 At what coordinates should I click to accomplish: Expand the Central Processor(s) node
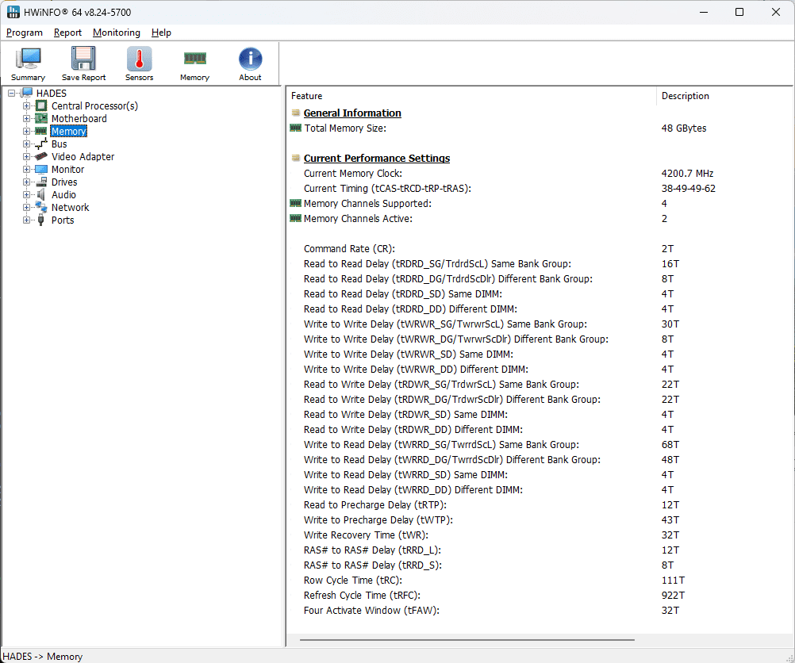tap(26, 106)
